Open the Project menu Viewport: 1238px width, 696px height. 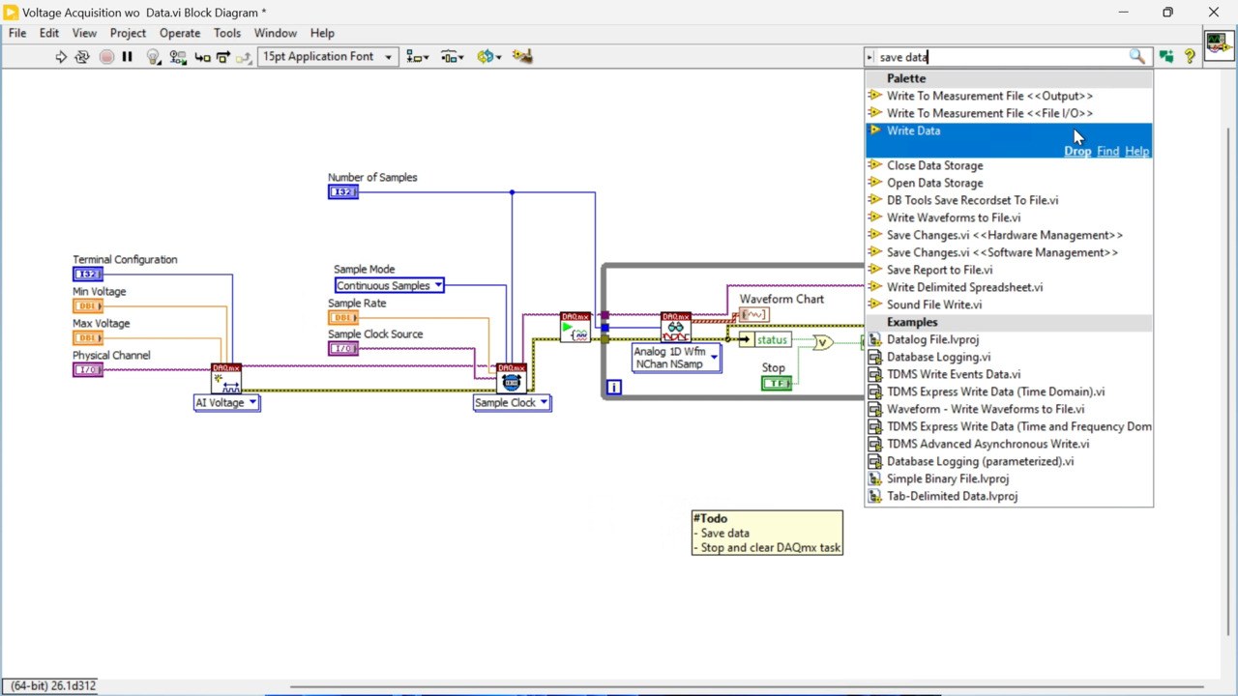(x=128, y=33)
